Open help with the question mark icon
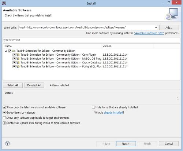The width and height of the screenshot is (183, 151). click(7, 143)
